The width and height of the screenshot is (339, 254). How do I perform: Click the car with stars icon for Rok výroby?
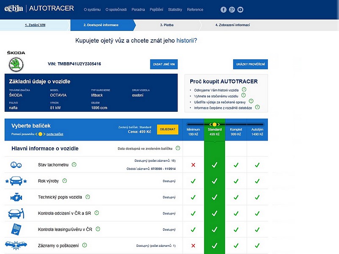pyautogui.click(x=16, y=181)
